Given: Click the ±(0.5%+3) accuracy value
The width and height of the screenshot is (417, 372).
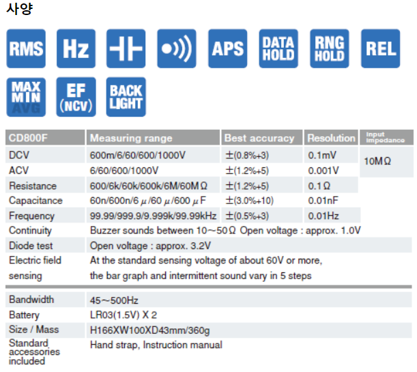Looking at the screenshot, I should click(247, 216).
